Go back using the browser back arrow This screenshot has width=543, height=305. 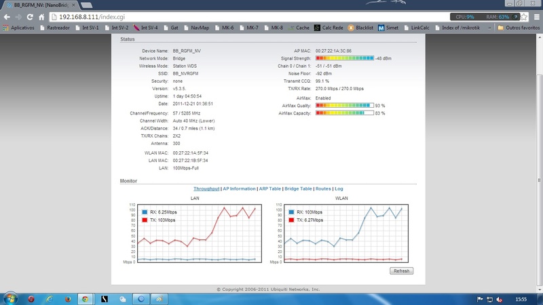(7, 17)
